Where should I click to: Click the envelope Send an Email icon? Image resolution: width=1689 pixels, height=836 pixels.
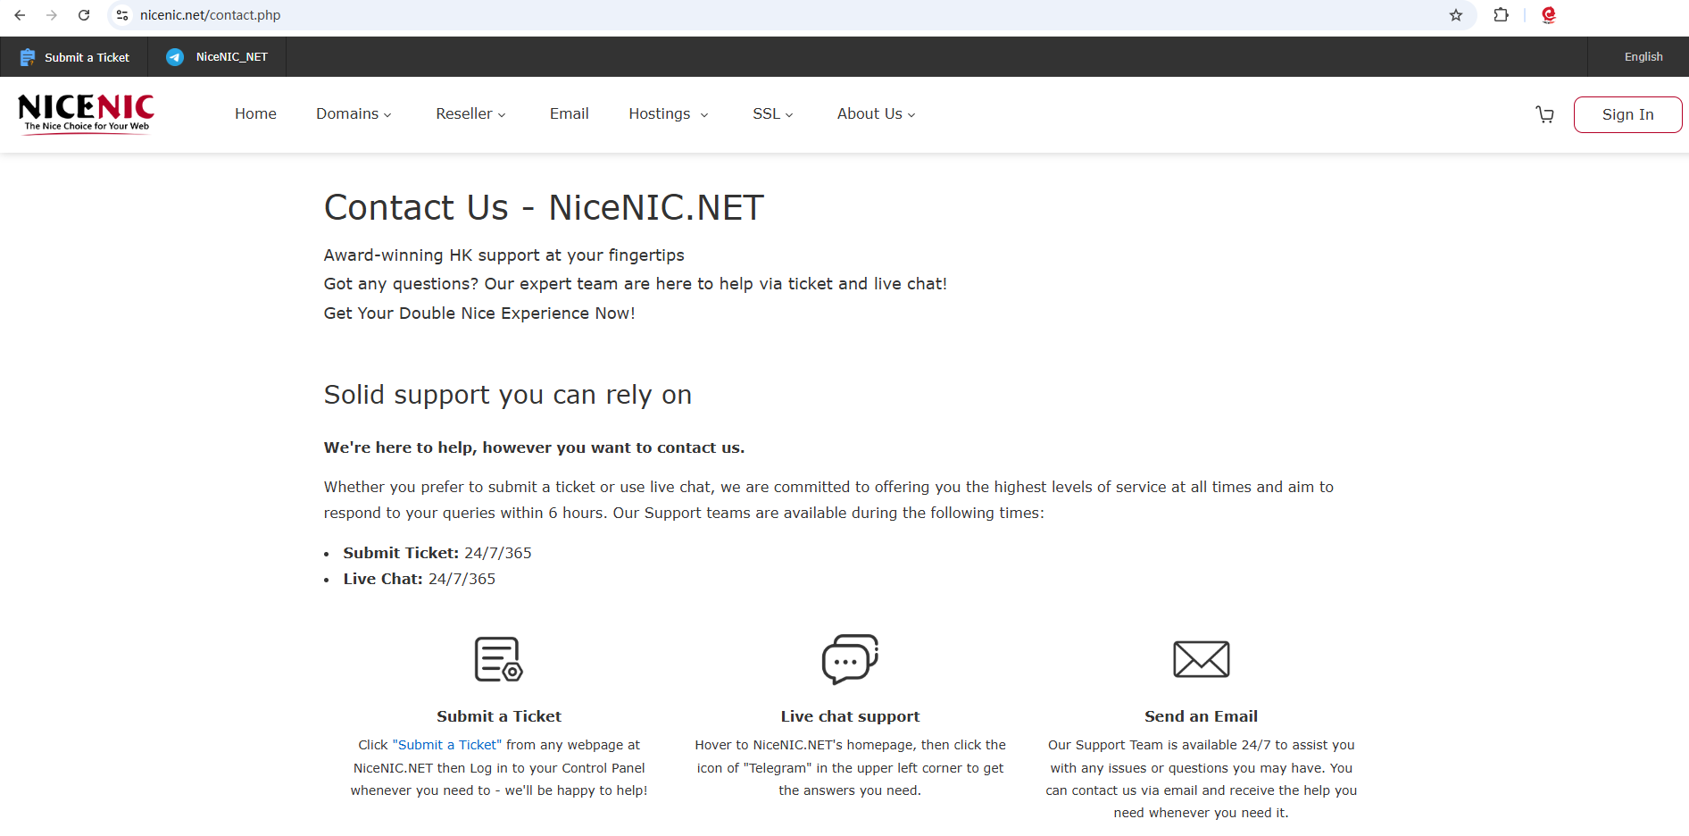coord(1201,659)
